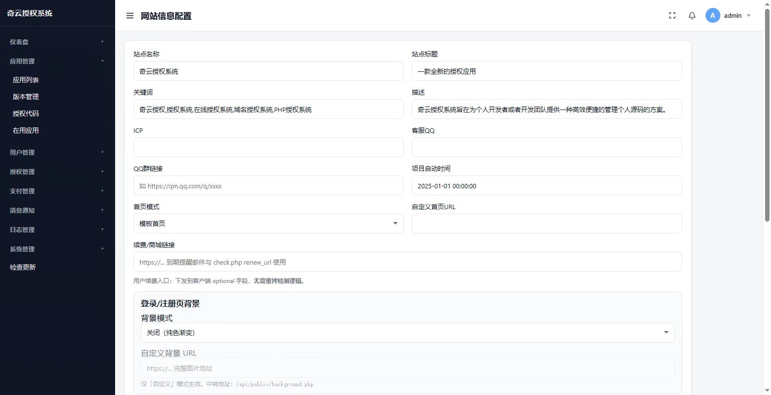
Task: Click the 站点标题 input field
Action: click(547, 71)
